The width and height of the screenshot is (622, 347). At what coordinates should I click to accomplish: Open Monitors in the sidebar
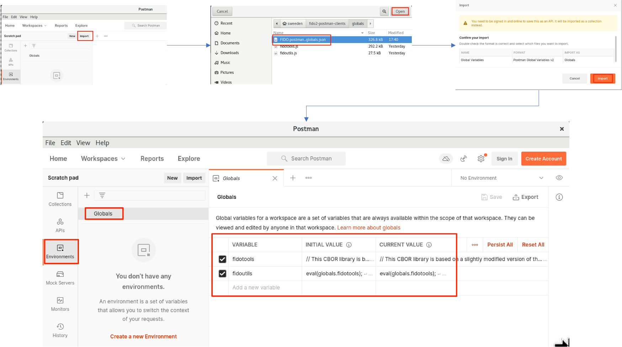pos(60,304)
